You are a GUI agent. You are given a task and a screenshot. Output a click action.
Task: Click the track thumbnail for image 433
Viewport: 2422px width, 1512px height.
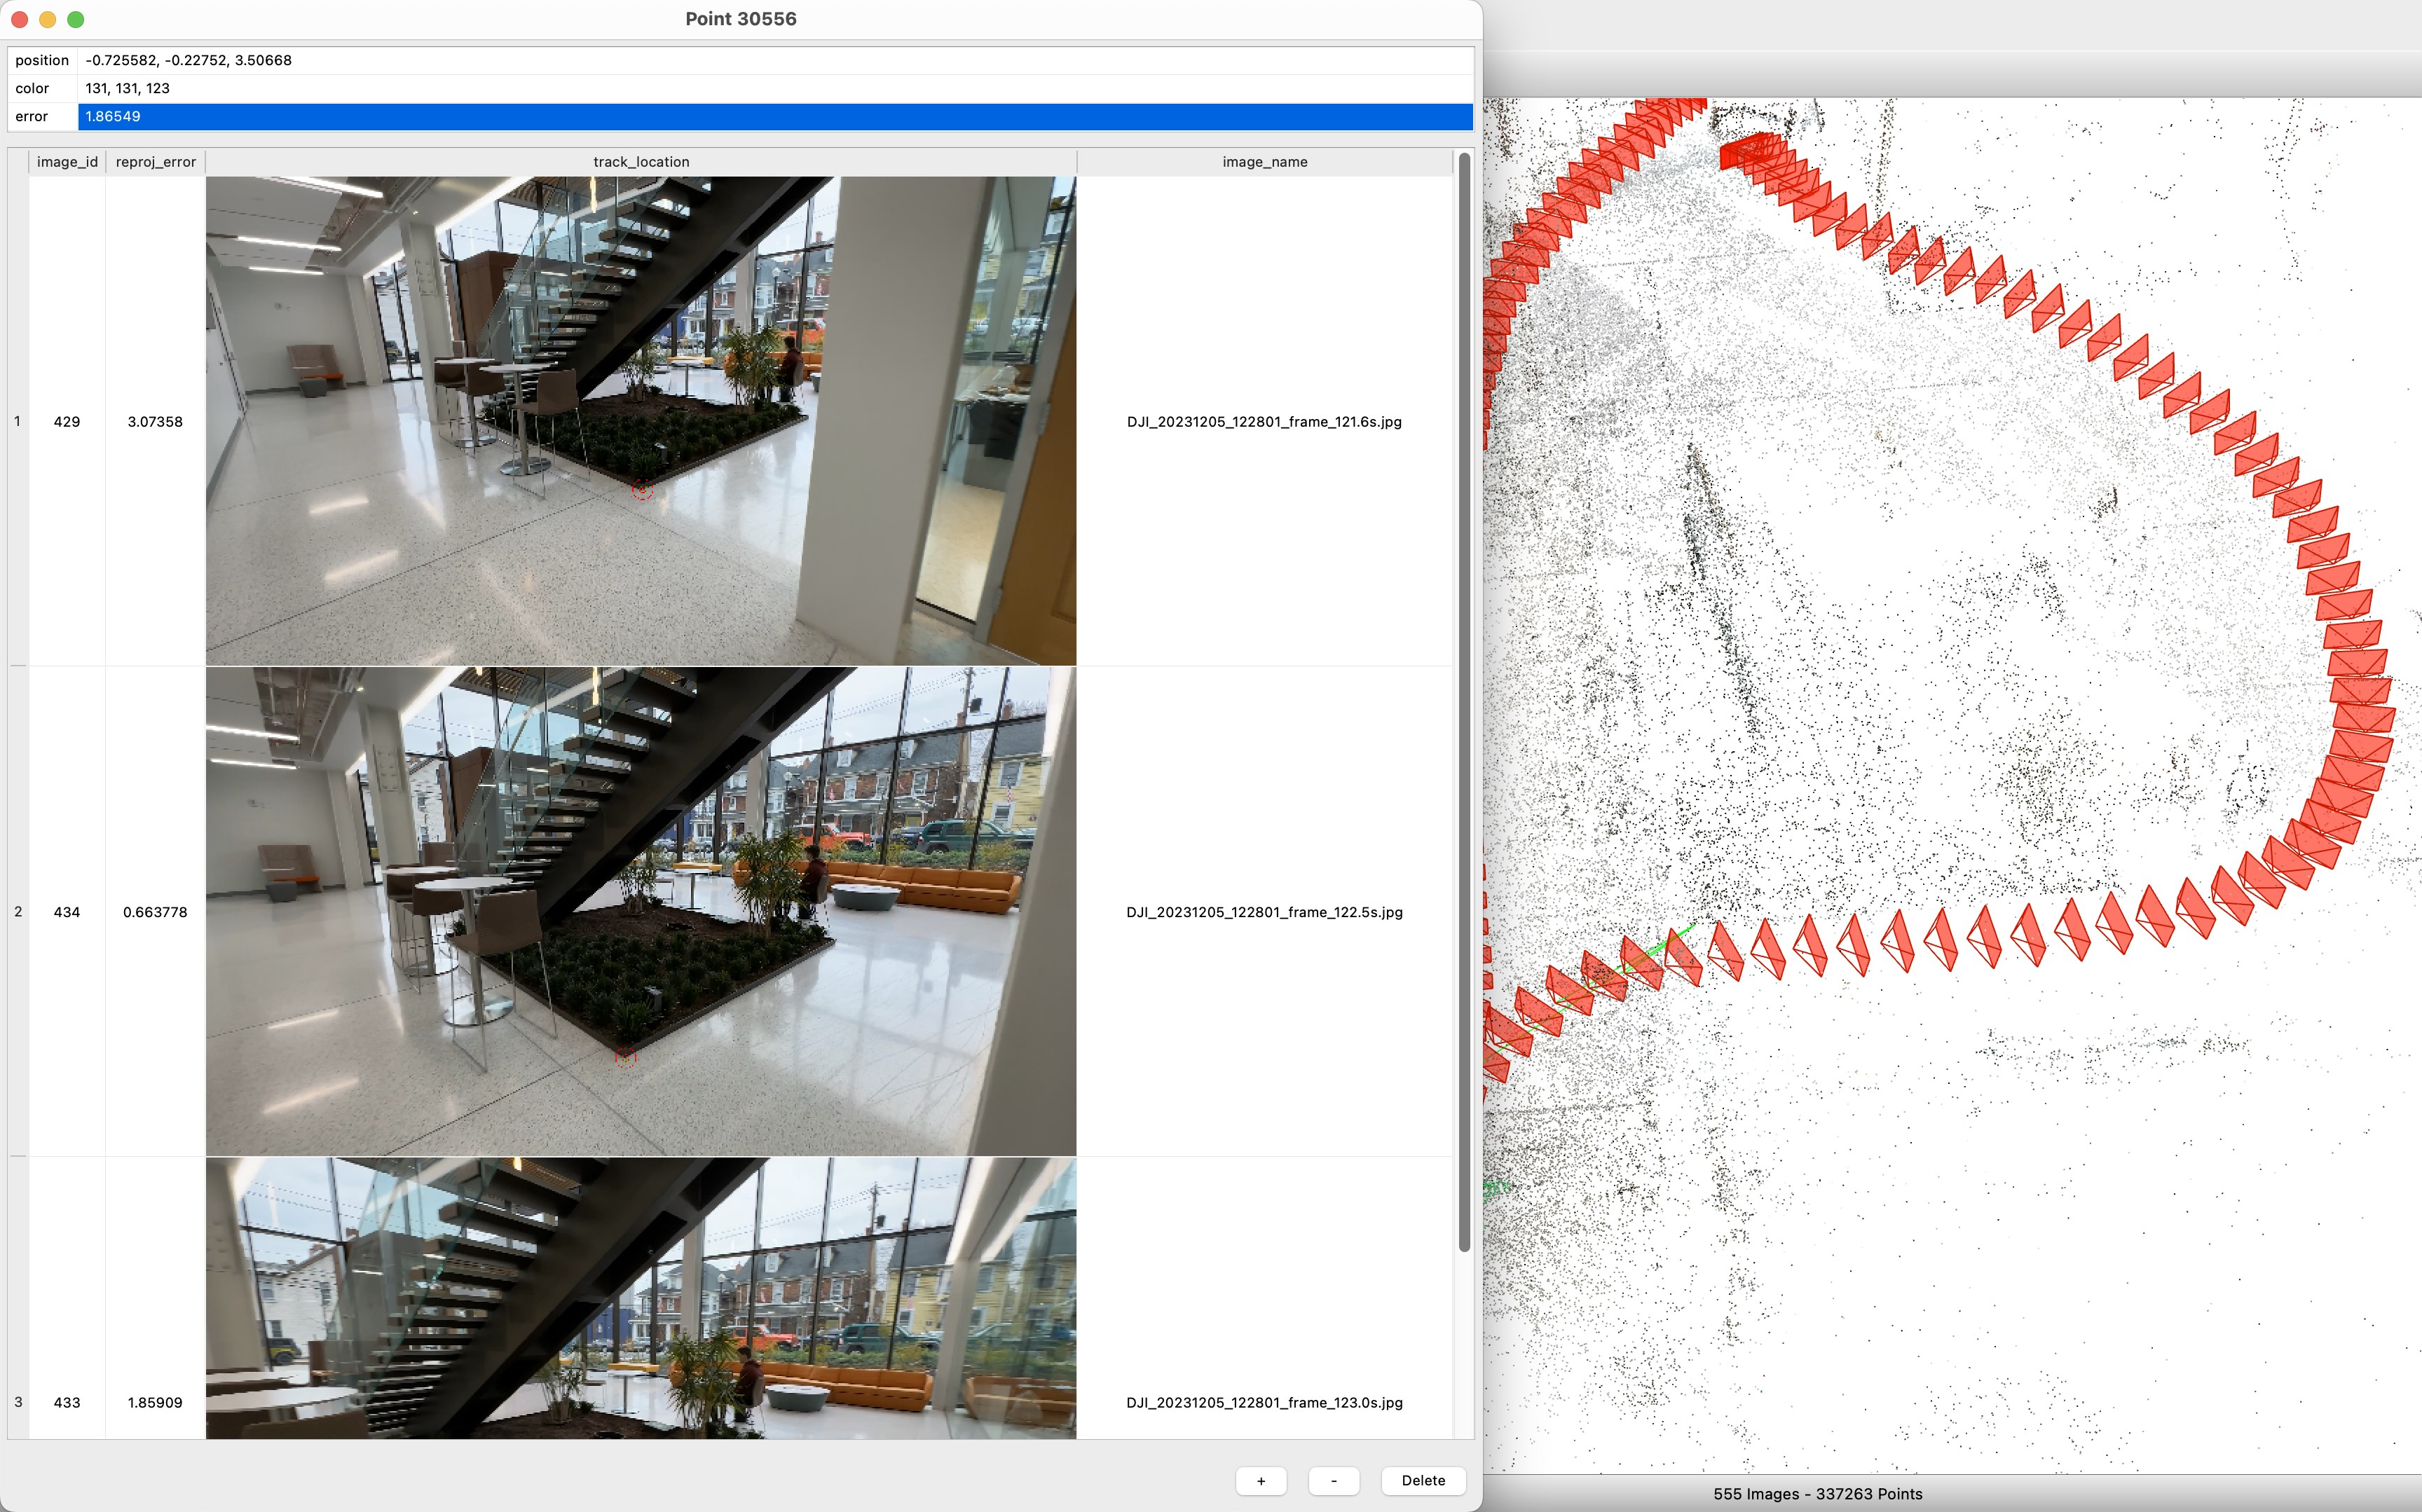(641, 1298)
